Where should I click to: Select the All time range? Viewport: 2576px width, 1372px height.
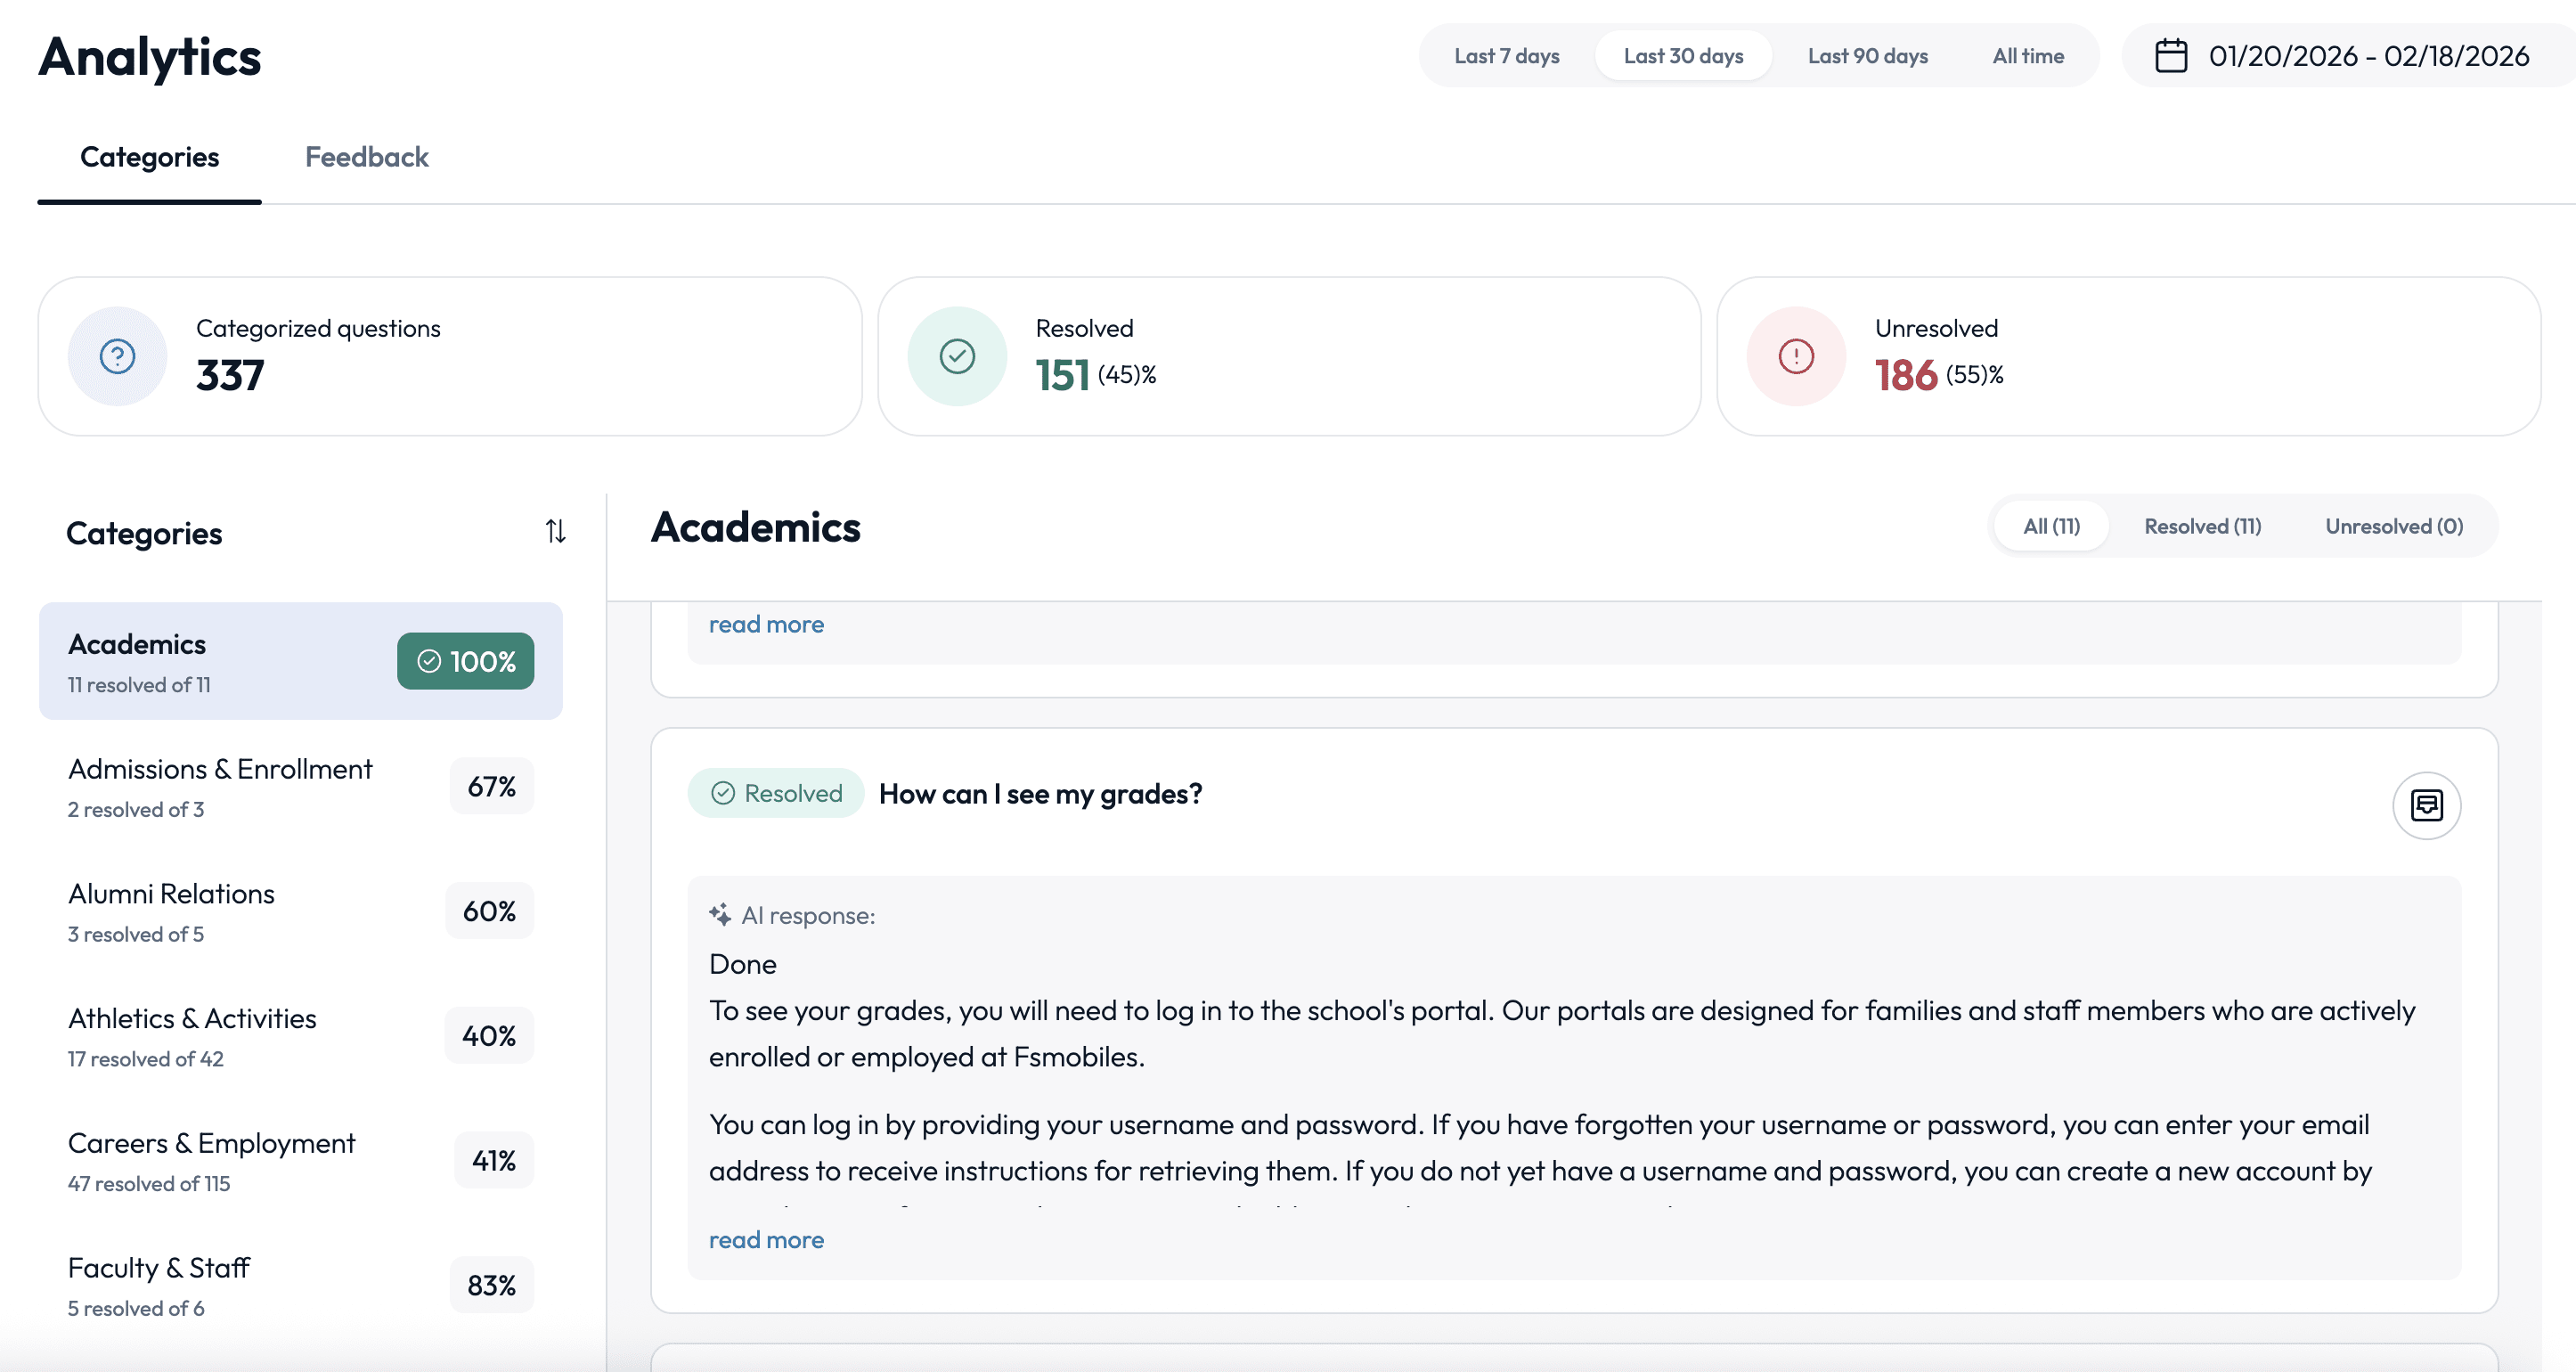coord(2028,56)
